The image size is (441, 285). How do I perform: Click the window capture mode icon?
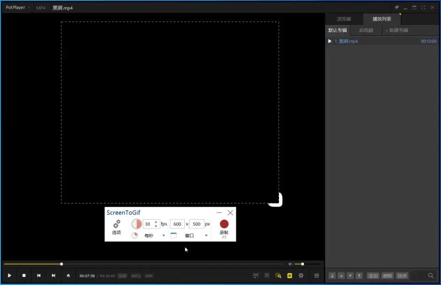174,235
